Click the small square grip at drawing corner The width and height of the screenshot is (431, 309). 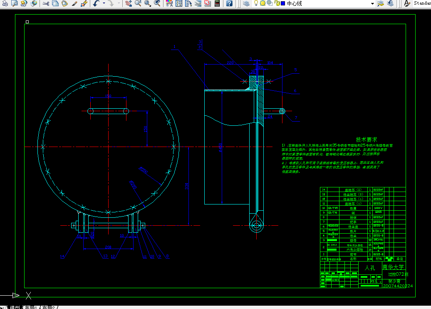tap(27, 22)
